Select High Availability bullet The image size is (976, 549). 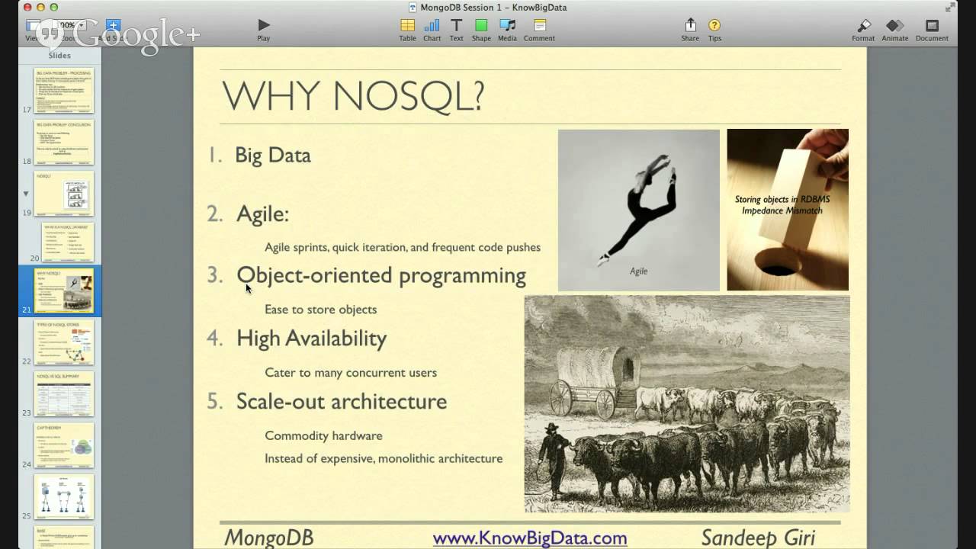point(311,339)
